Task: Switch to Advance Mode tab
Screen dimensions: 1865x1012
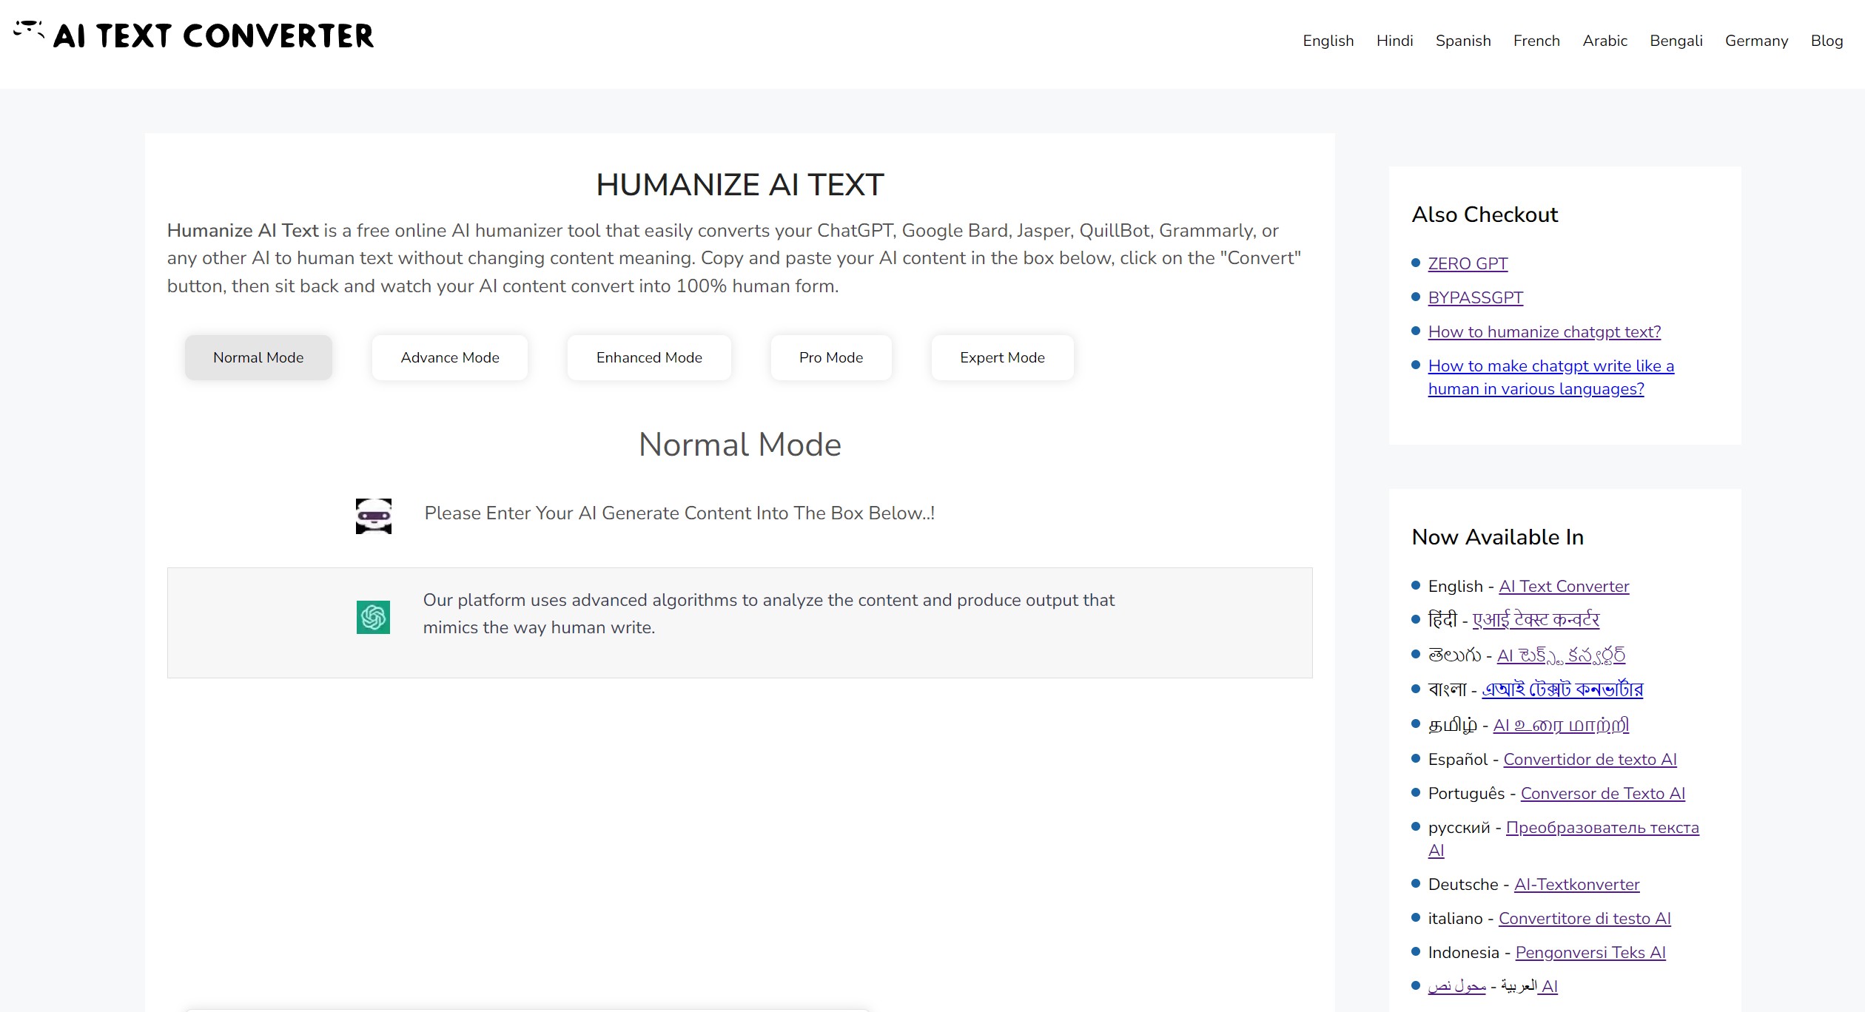Action: pos(449,357)
